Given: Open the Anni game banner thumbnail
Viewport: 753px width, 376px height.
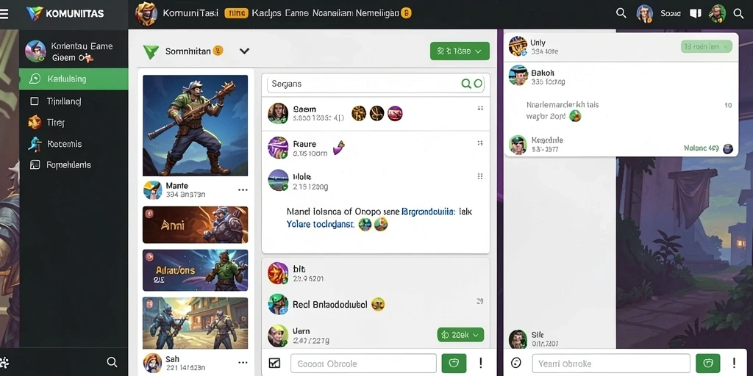Looking at the screenshot, I should (196, 225).
